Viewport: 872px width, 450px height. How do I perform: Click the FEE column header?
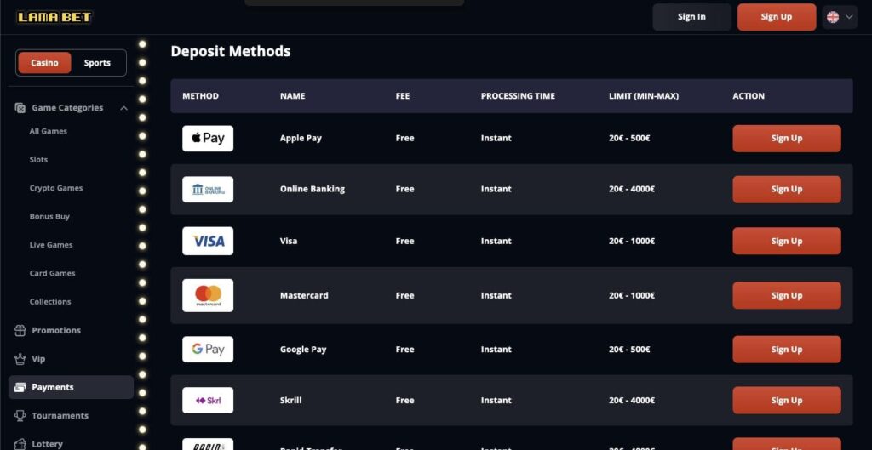tap(403, 96)
